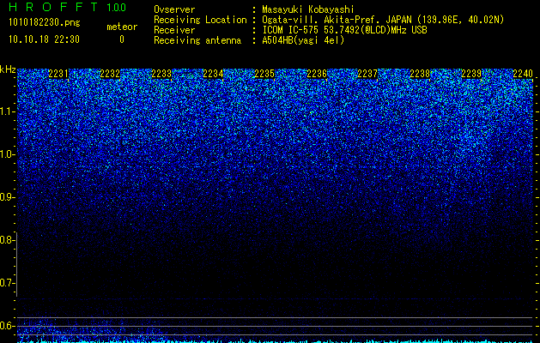
Task: Click the 2233 time marker
Action: [x=161, y=74]
